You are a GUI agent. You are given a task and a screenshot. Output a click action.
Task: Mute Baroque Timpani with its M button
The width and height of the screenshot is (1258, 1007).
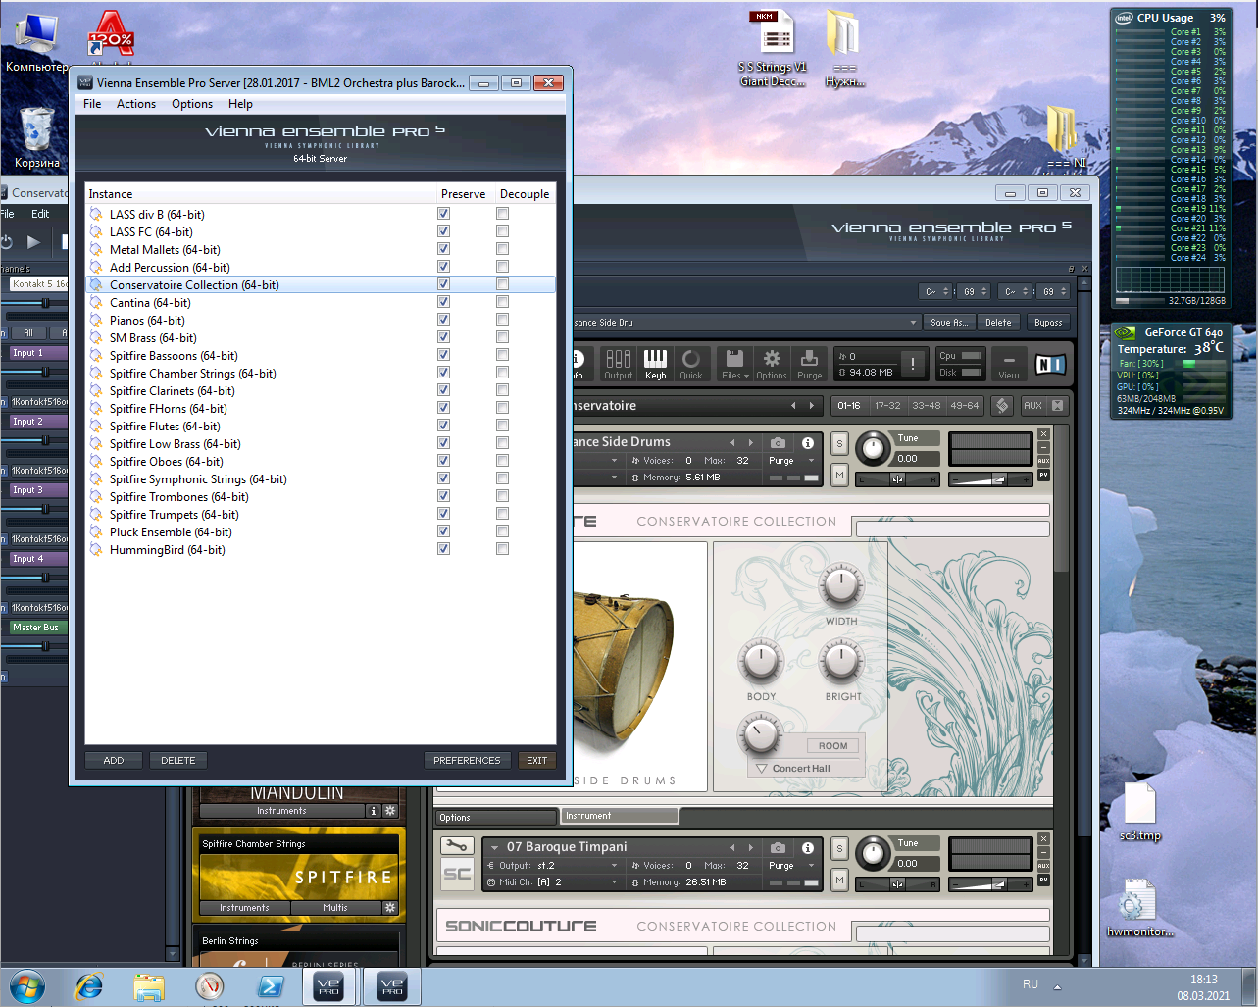coord(839,881)
